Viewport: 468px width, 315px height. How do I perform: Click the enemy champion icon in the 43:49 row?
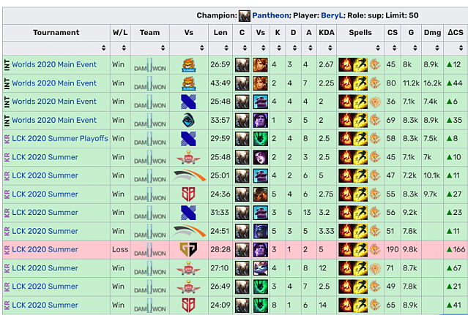(x=260, y=83)
